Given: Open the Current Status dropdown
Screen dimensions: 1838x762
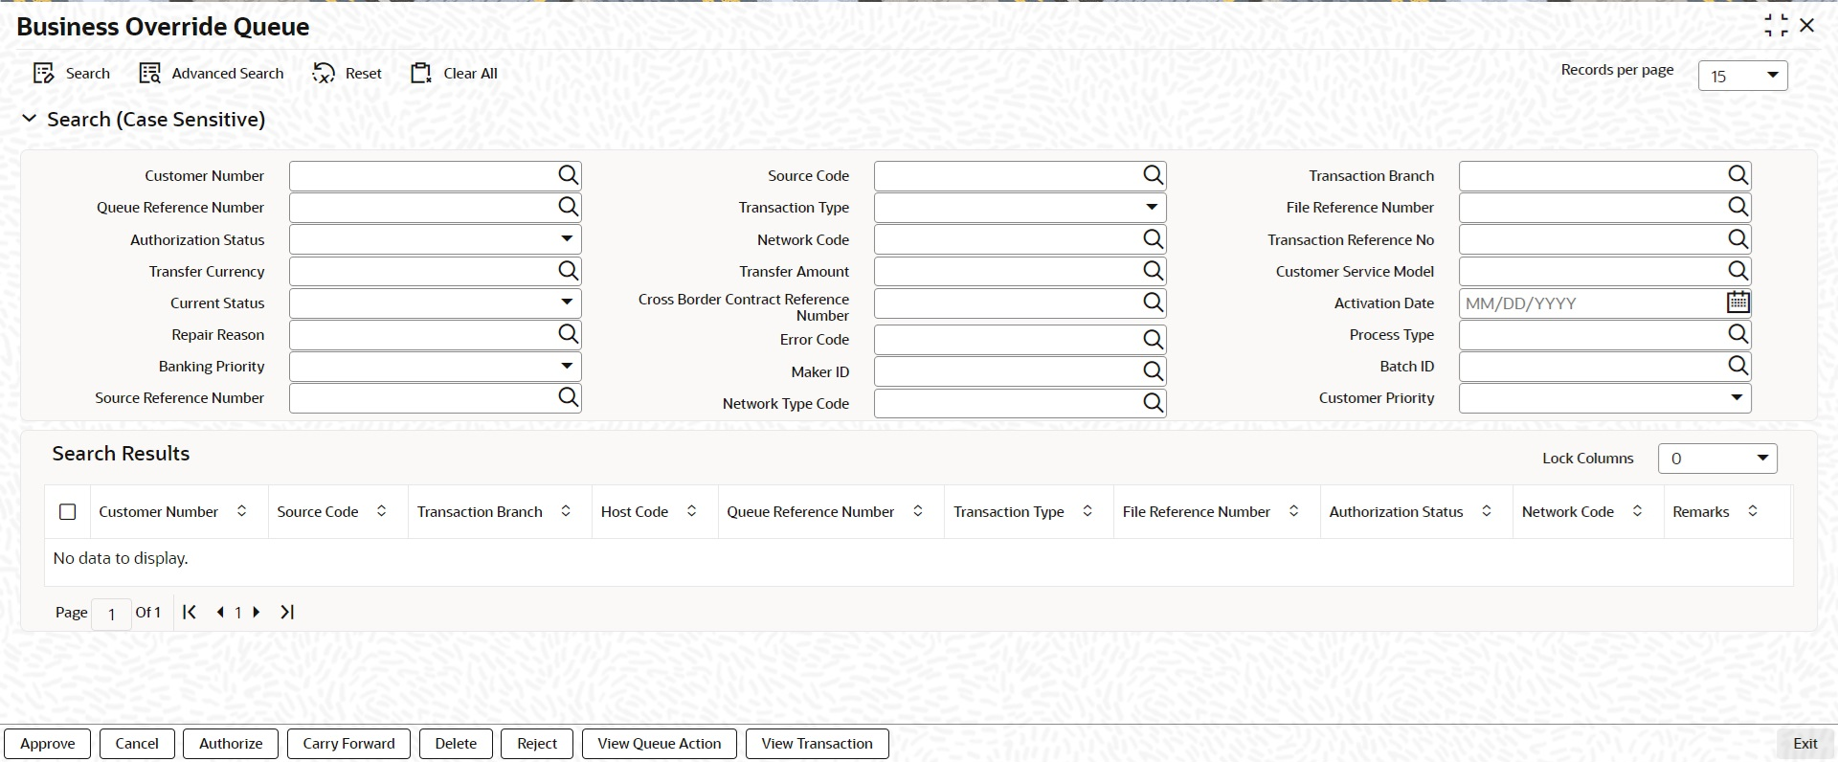Looking at the screenshot, I should coord(568,303).
